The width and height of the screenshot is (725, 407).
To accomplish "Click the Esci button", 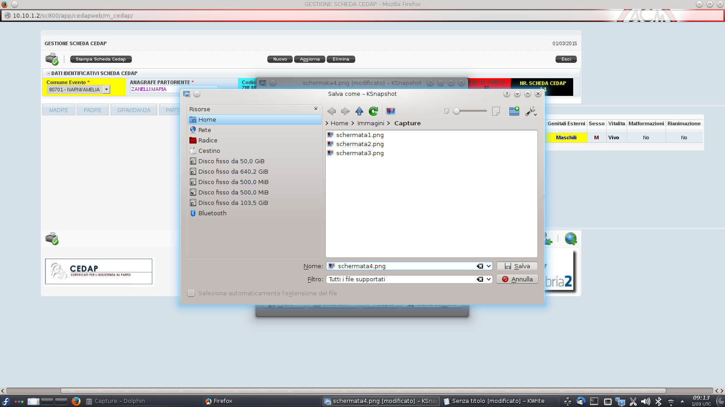I will tap(566, 59).
